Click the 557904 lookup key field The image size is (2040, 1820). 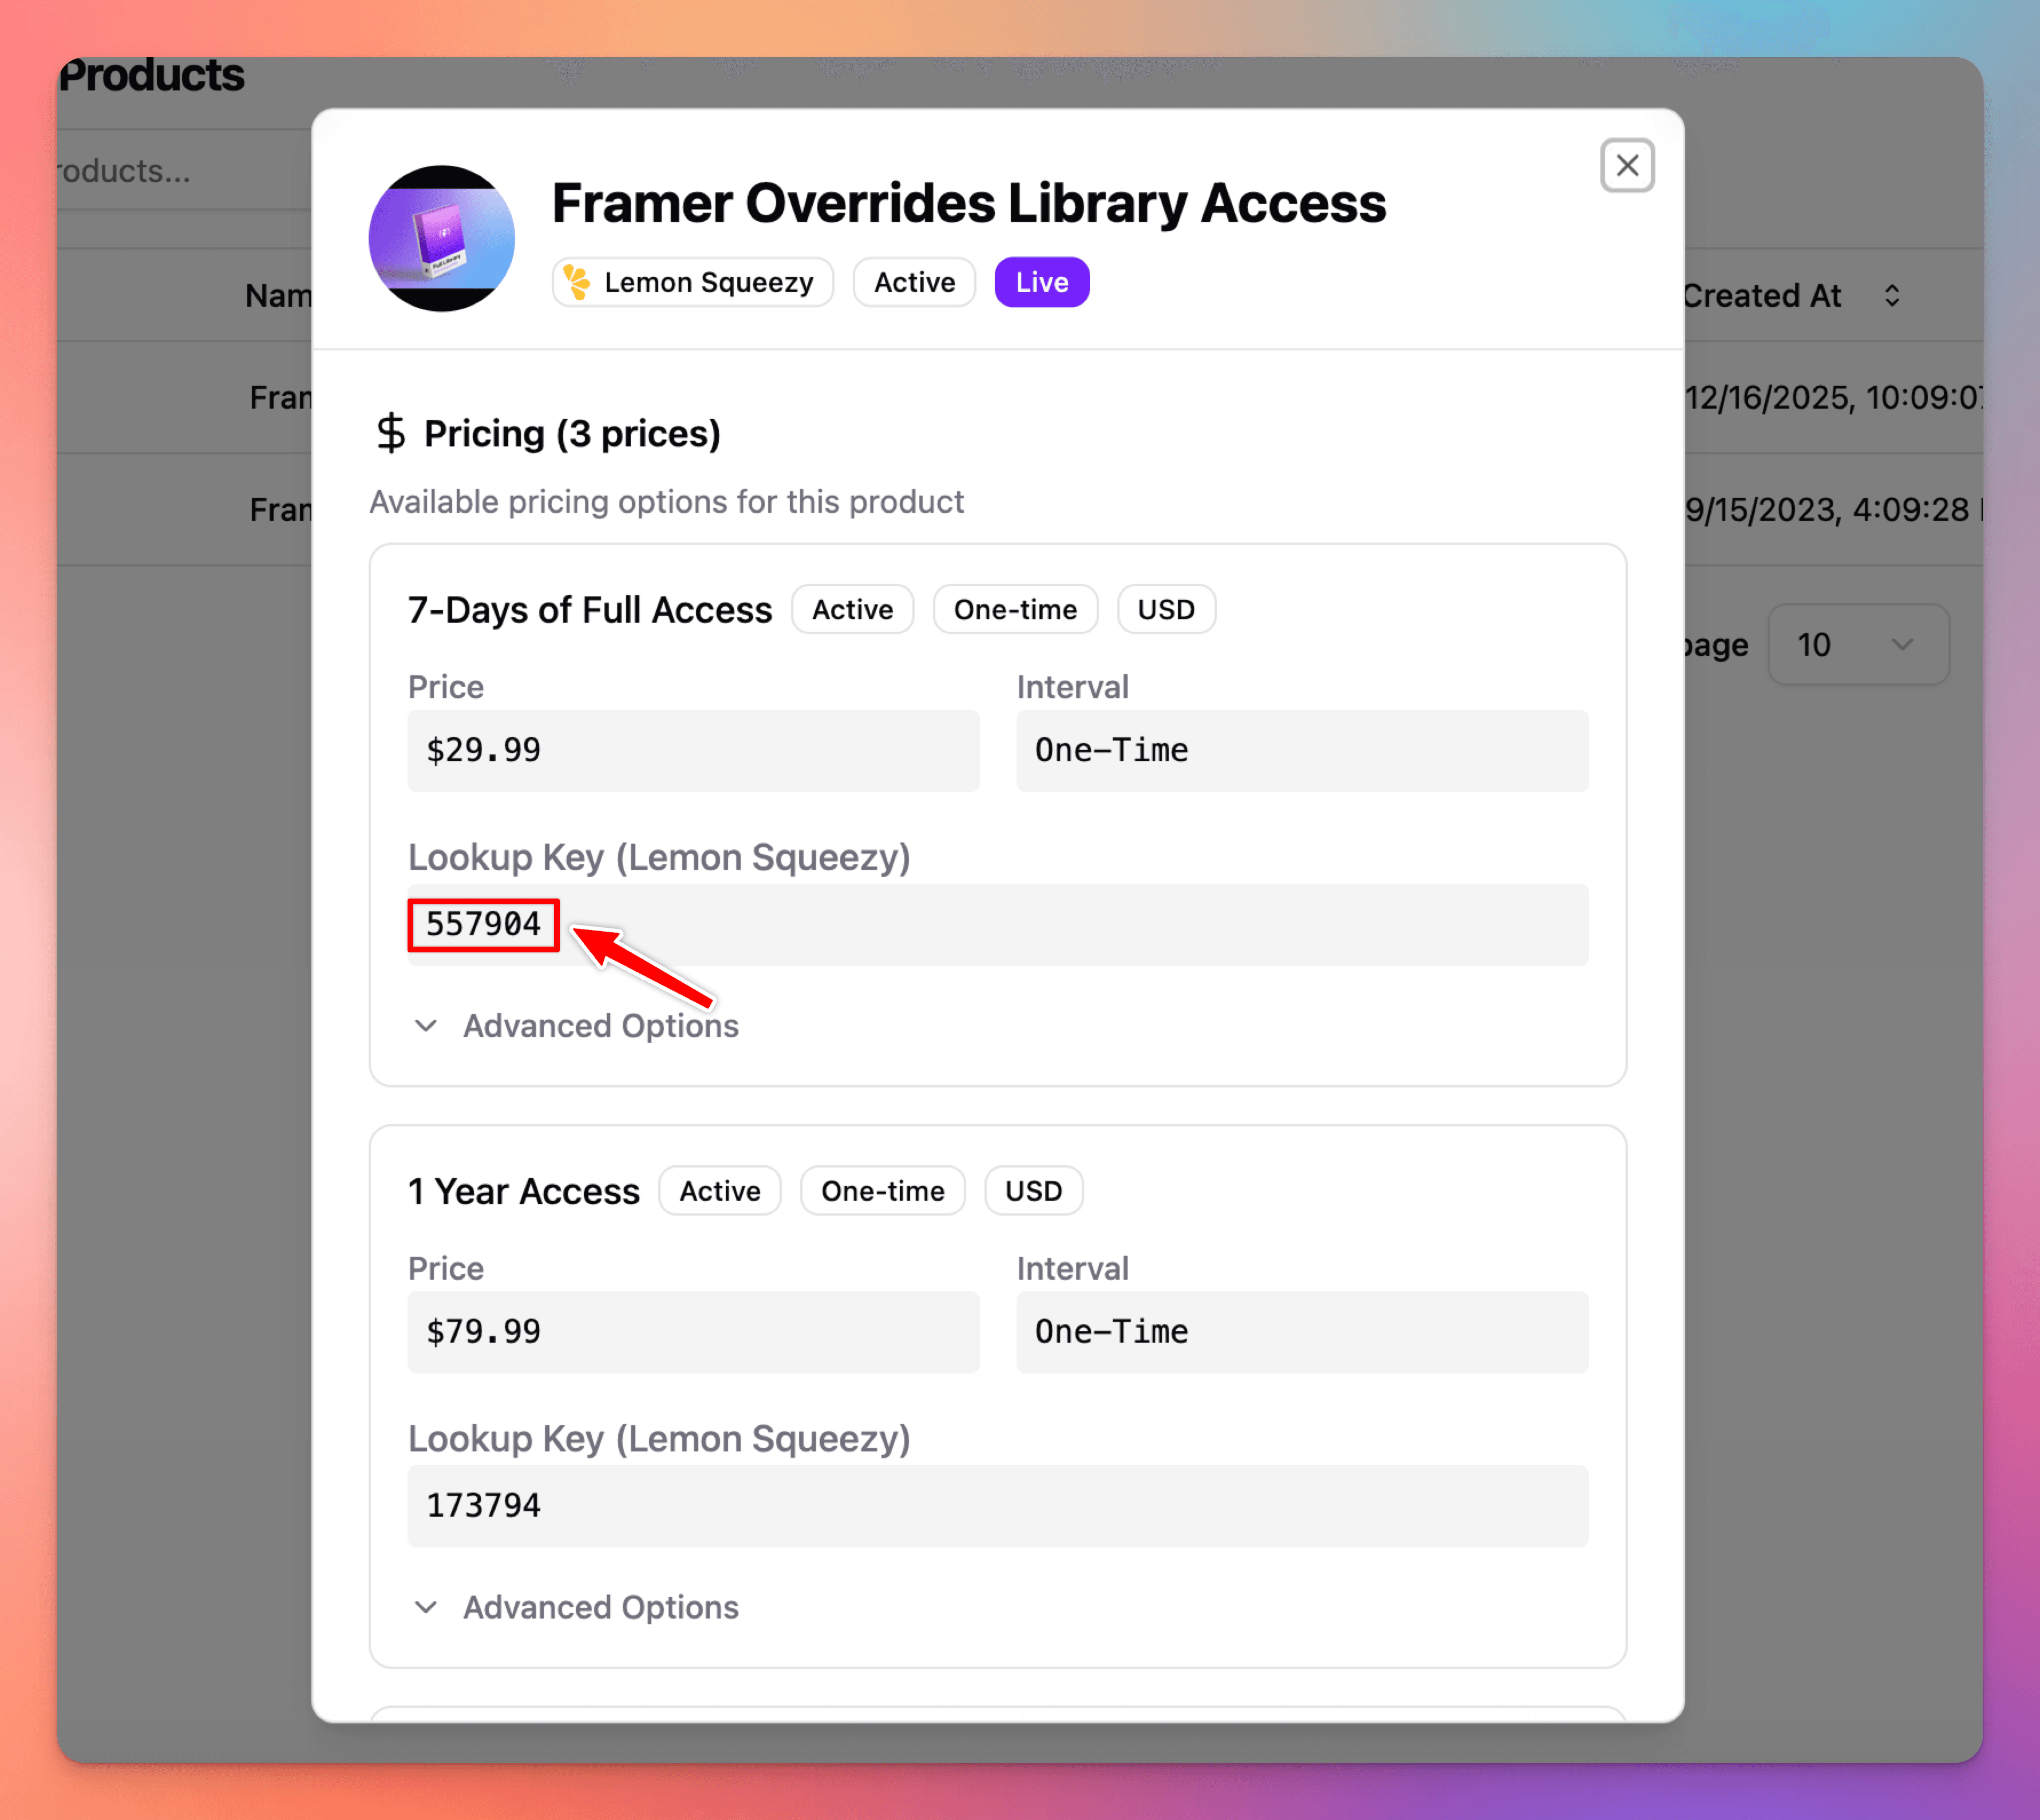pyautogui.click(x=997, y=925)
